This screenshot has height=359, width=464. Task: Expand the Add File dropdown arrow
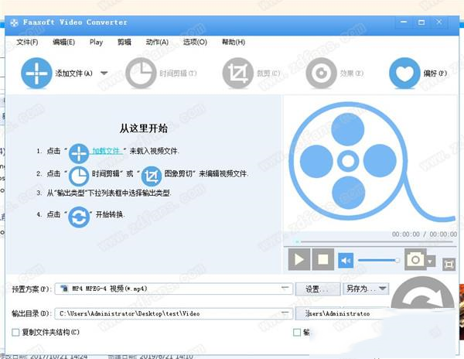[x=104, y=73]
